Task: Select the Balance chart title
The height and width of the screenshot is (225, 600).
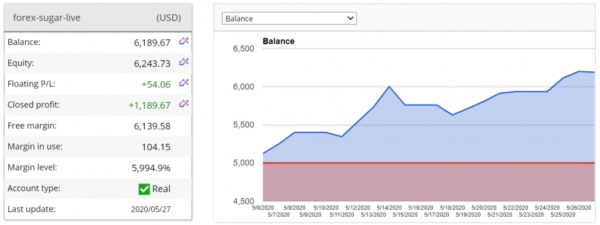Action: pos(278,41)
